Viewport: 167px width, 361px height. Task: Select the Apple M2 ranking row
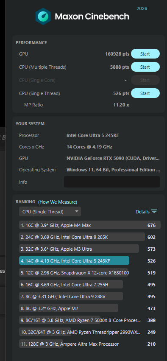pos(69,308)
